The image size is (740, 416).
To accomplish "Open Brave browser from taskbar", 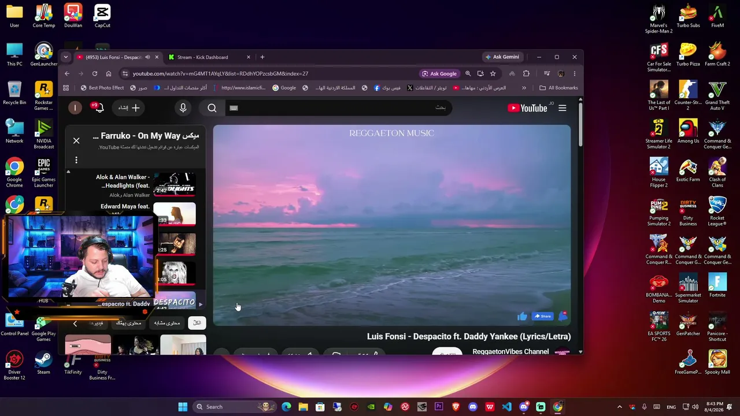I will point(456,407).
